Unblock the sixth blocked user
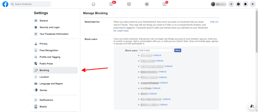Image resolution: width=258 pixels, height=112 pixels. 164,83
